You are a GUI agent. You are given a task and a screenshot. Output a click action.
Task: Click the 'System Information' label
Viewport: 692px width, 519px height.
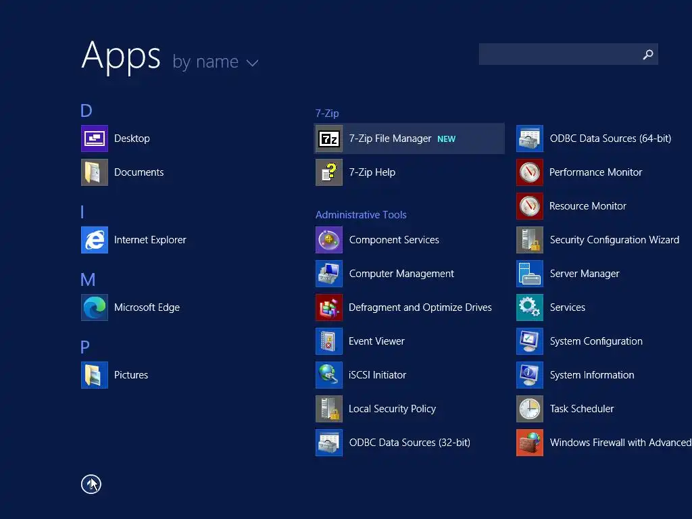[x=592, y=375]
